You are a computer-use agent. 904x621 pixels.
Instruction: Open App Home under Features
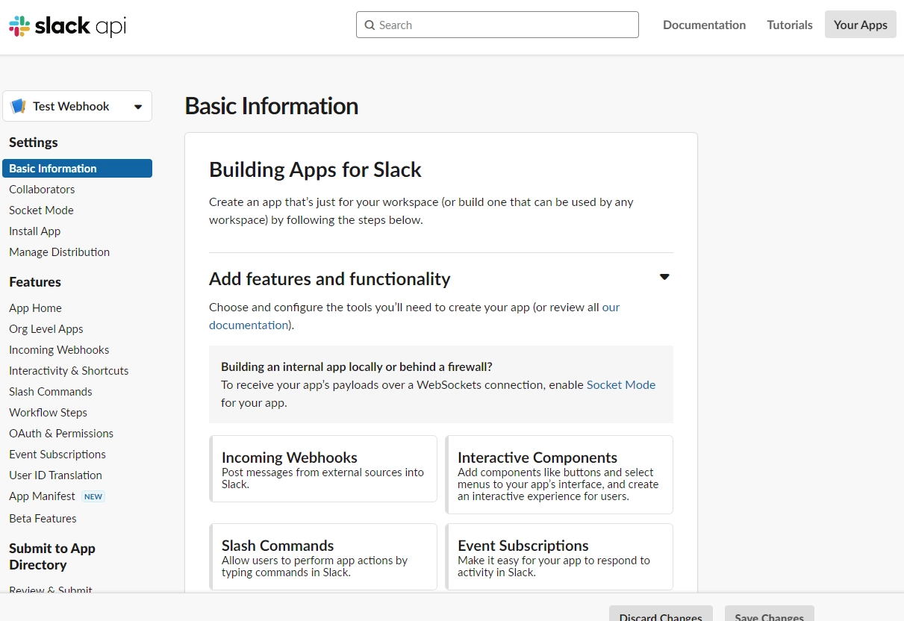[x=35, y=308]
